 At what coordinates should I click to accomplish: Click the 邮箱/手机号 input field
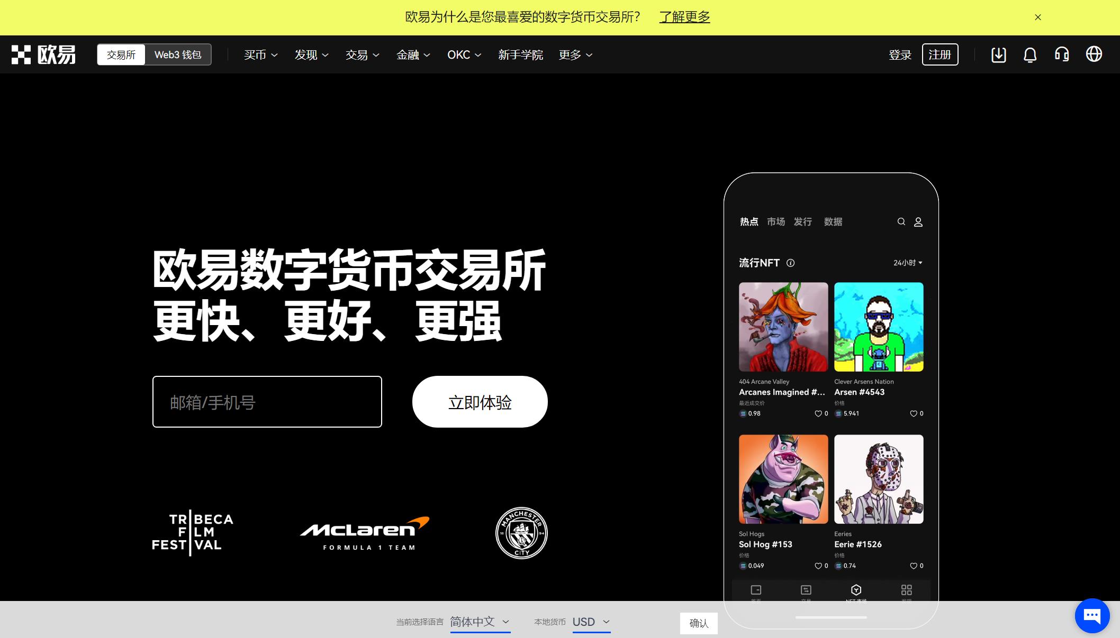[x=267, y=402]
